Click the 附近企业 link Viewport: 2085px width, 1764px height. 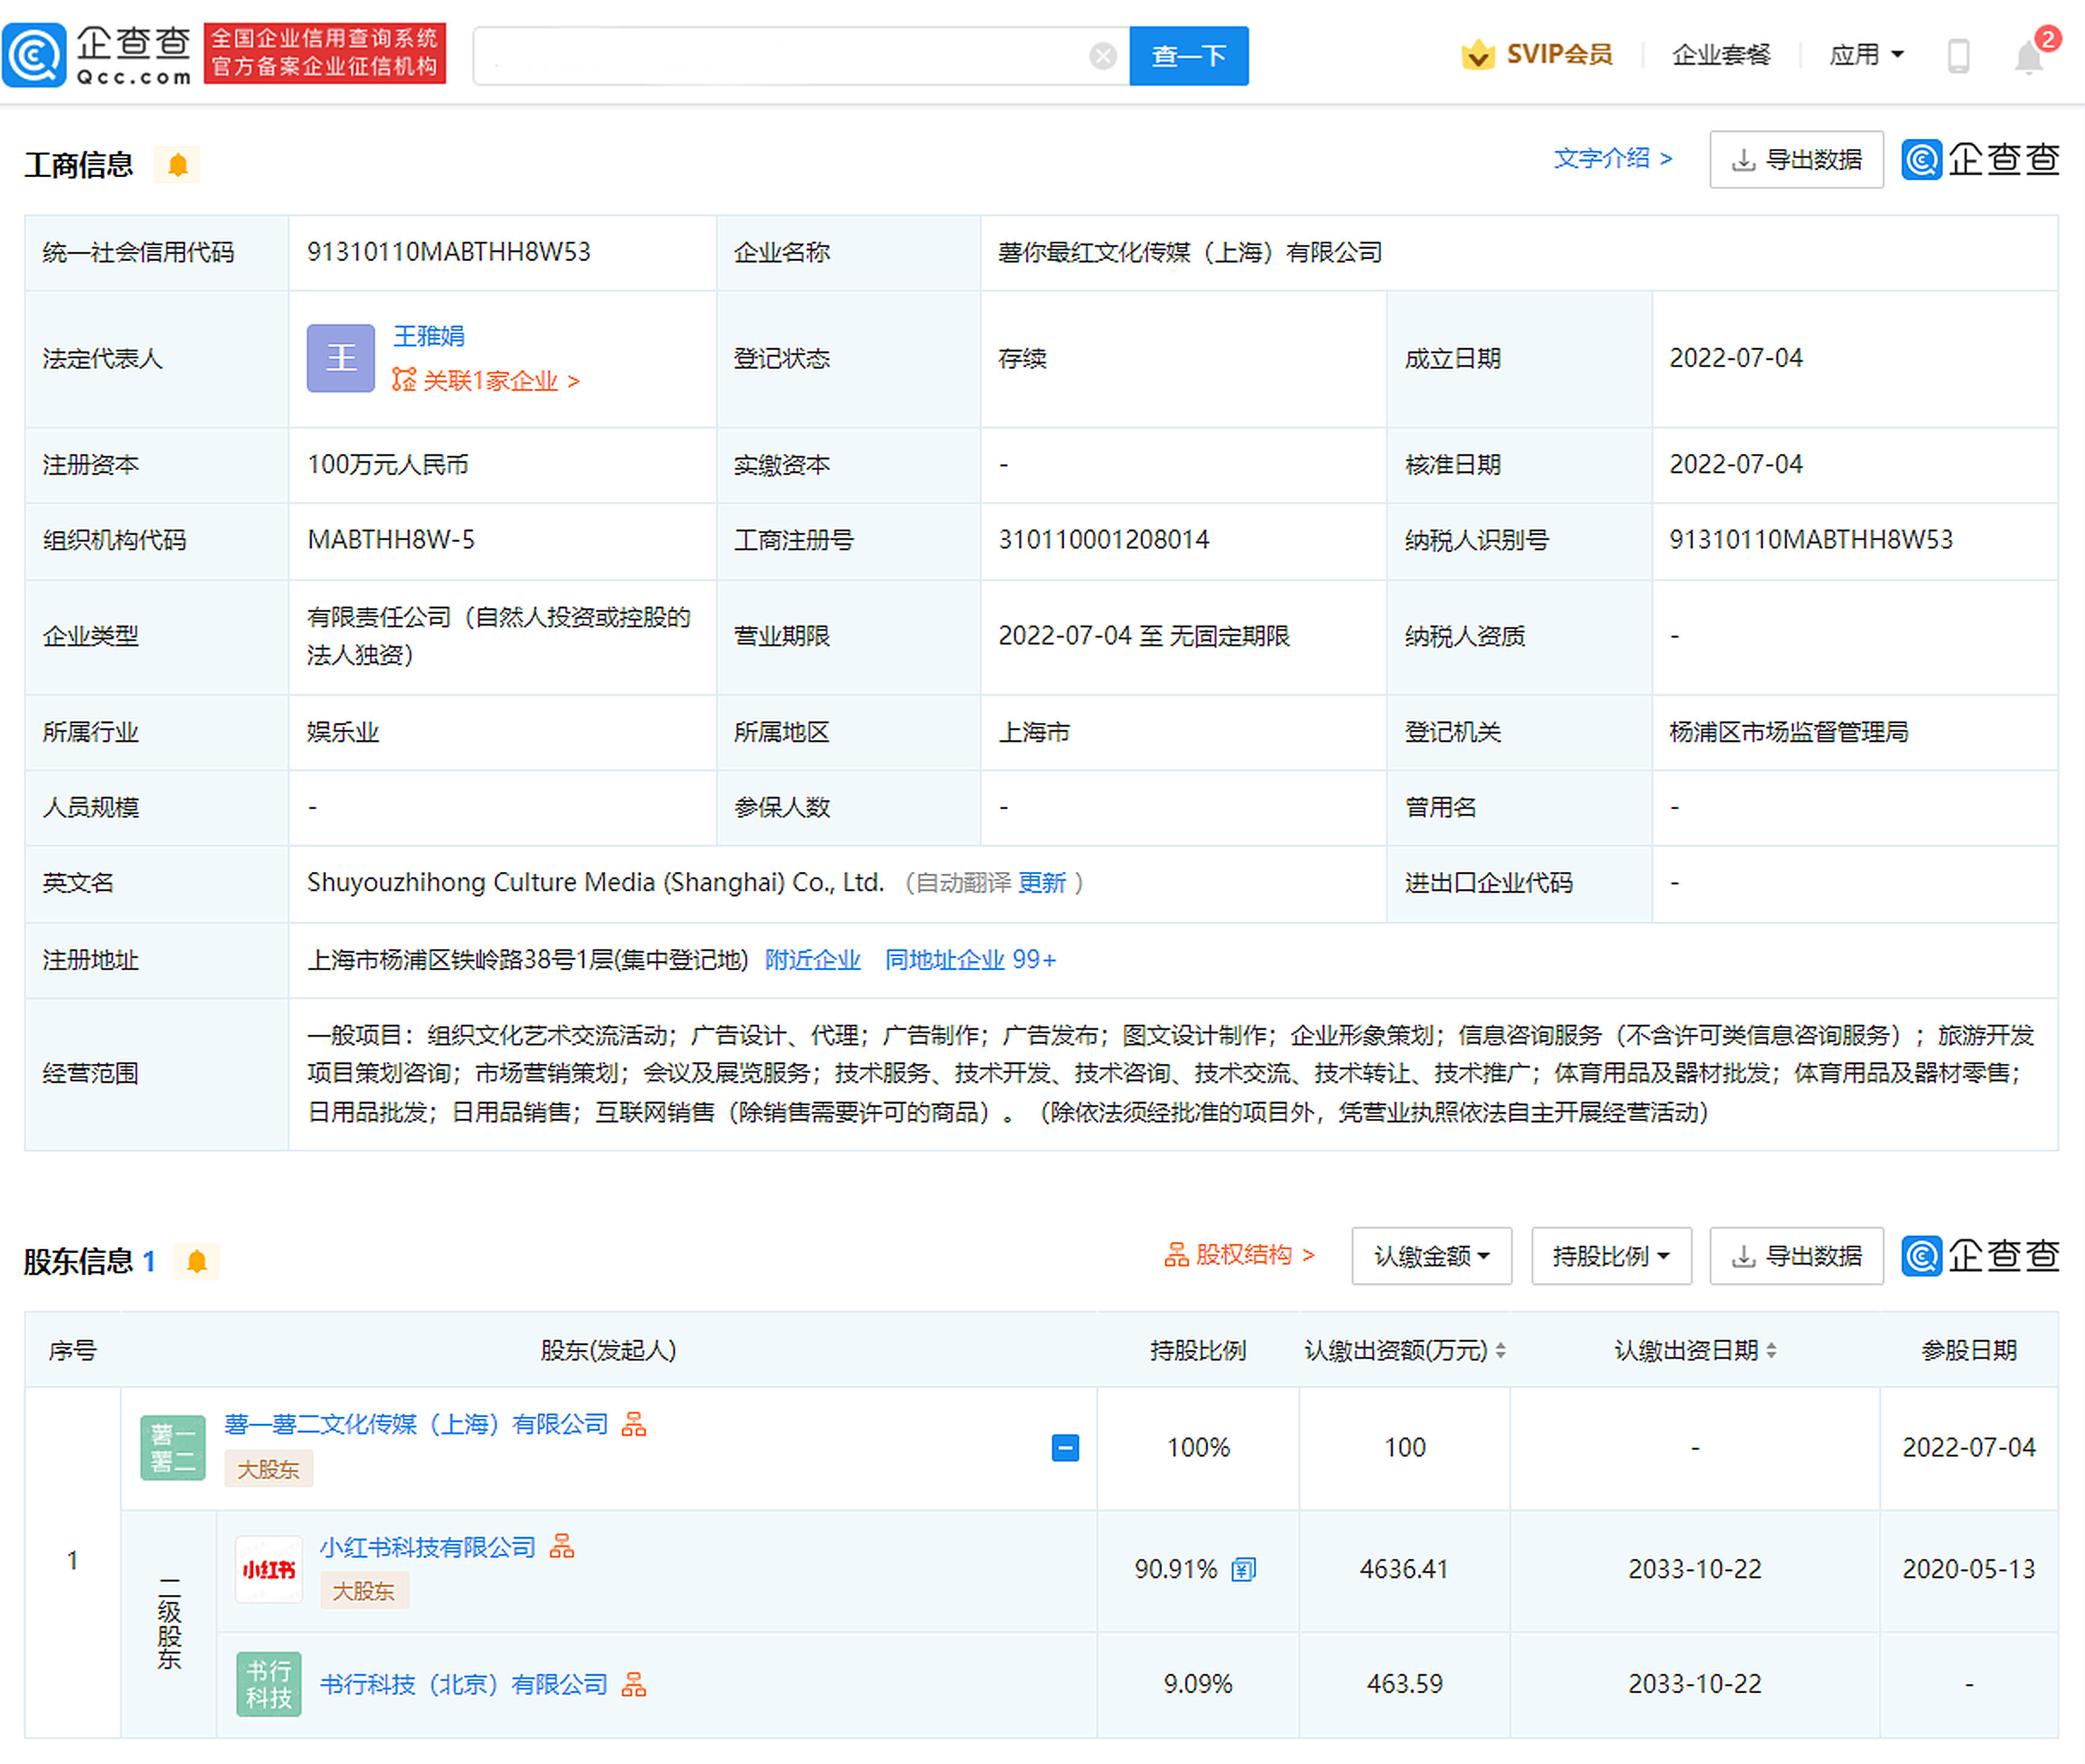click(x=812, y=959)
